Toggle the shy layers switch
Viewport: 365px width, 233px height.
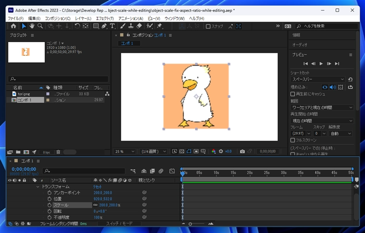(x=144, y=171)
